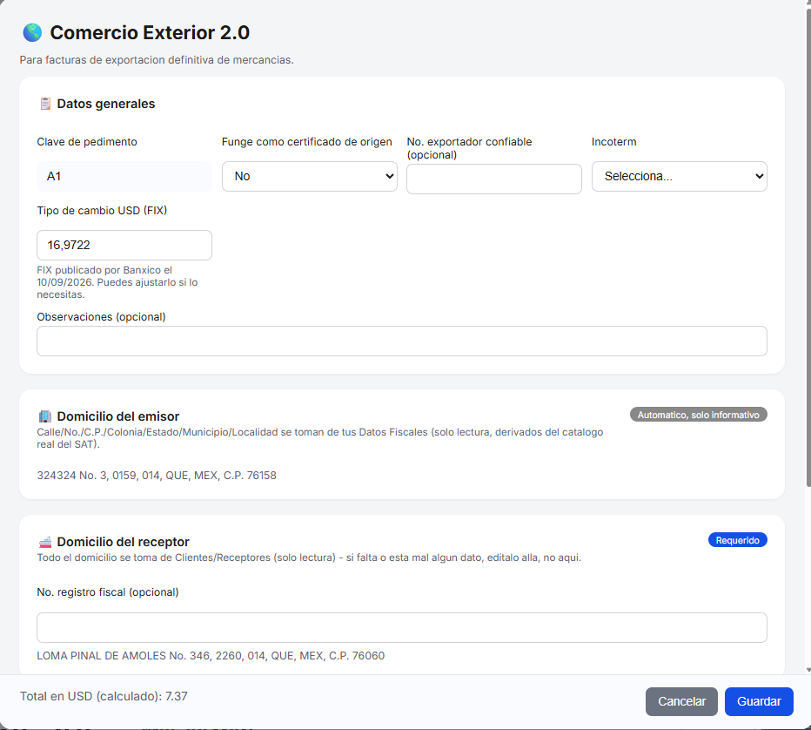Click into the Observaciones field
Image resolution: width=811 pixels, height=730 pixels.
[402, 341]
